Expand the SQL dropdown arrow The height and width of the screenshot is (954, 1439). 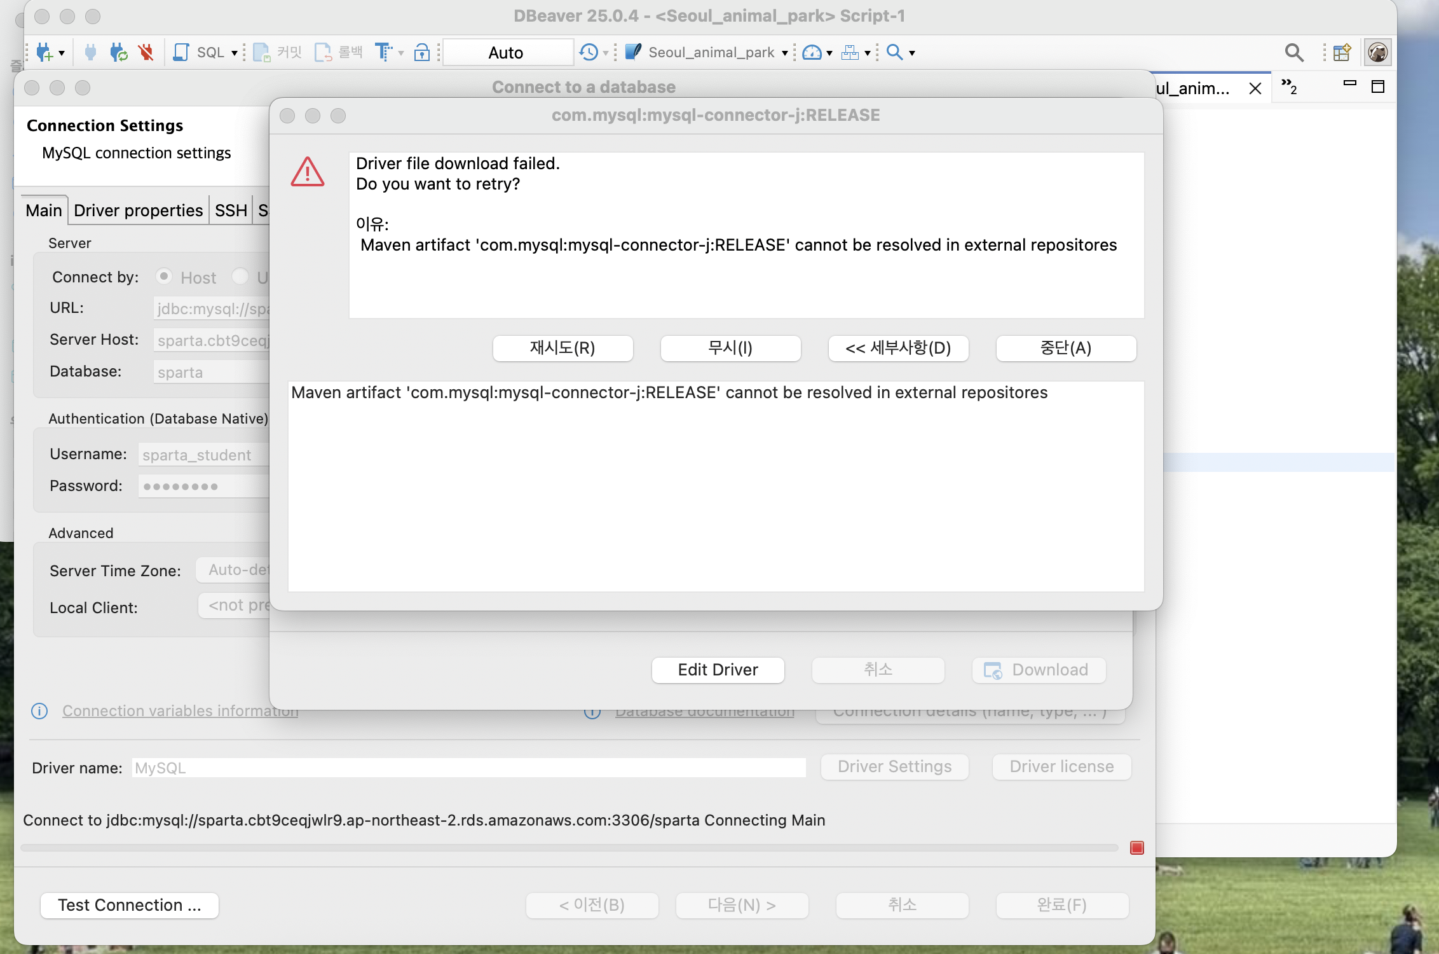coord(235,53)
